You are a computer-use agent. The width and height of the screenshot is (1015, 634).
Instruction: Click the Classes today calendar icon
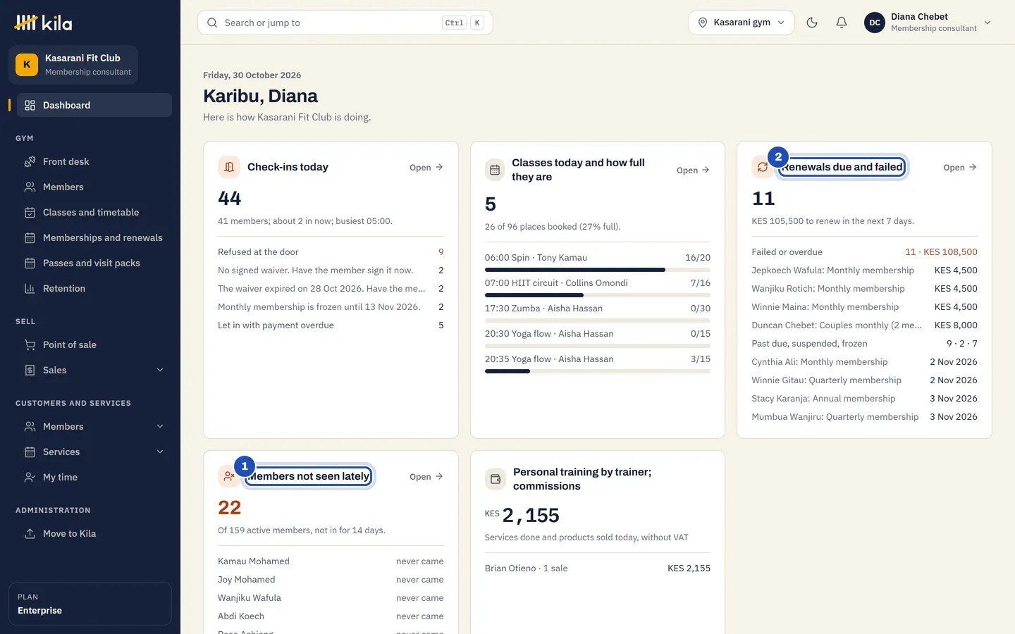tap(495, 170)
